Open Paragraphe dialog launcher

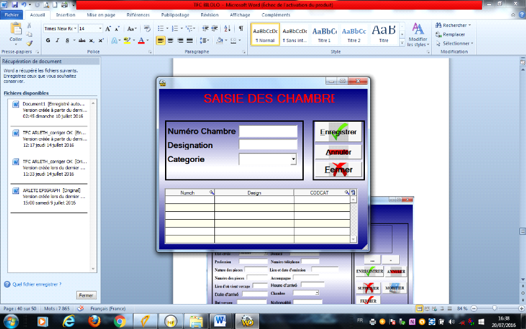[x=244, y=52]
